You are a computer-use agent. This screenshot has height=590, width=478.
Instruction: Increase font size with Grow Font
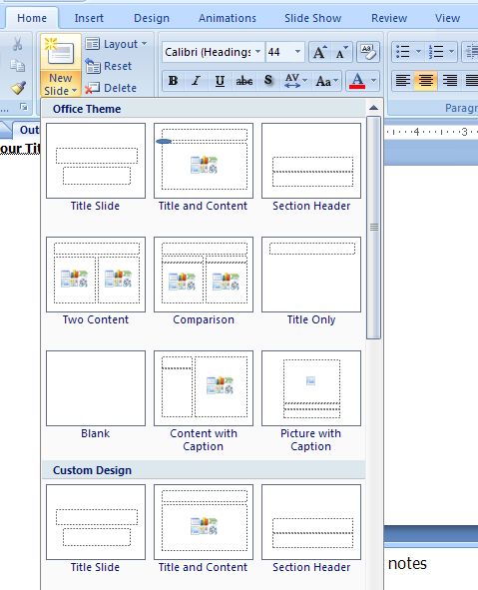click(x=319, y=52)
